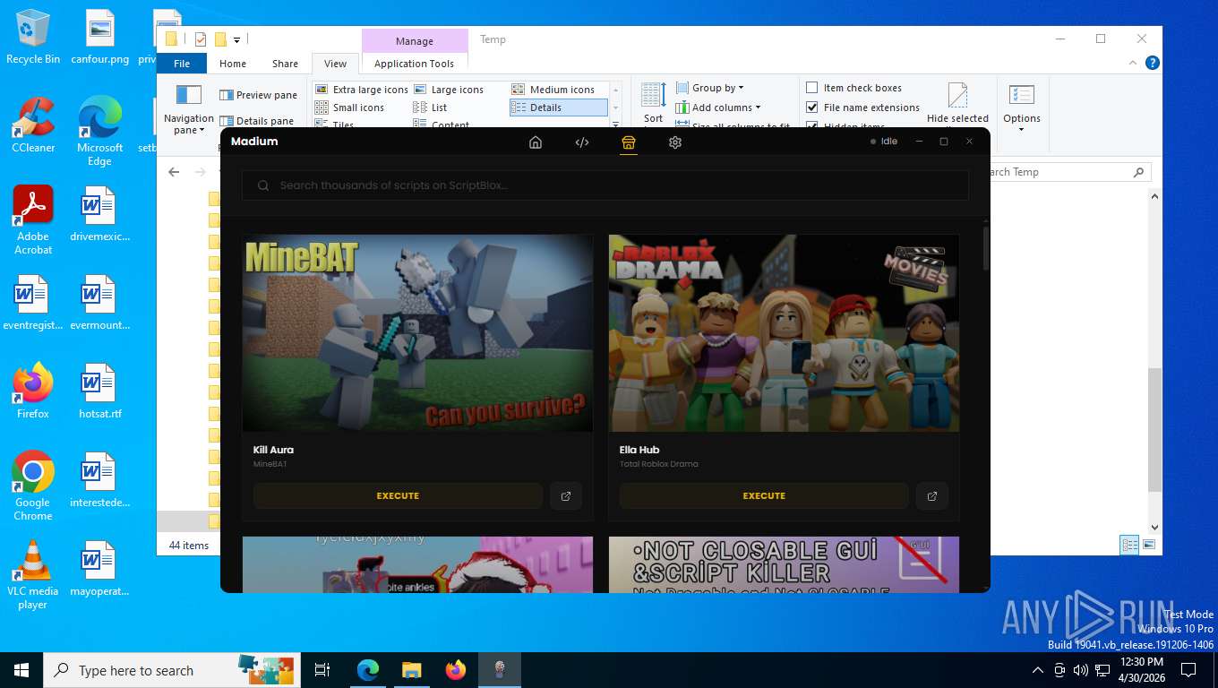Open Ella Hub script in external link
1218x688 pixels.
tap(932, 495)
